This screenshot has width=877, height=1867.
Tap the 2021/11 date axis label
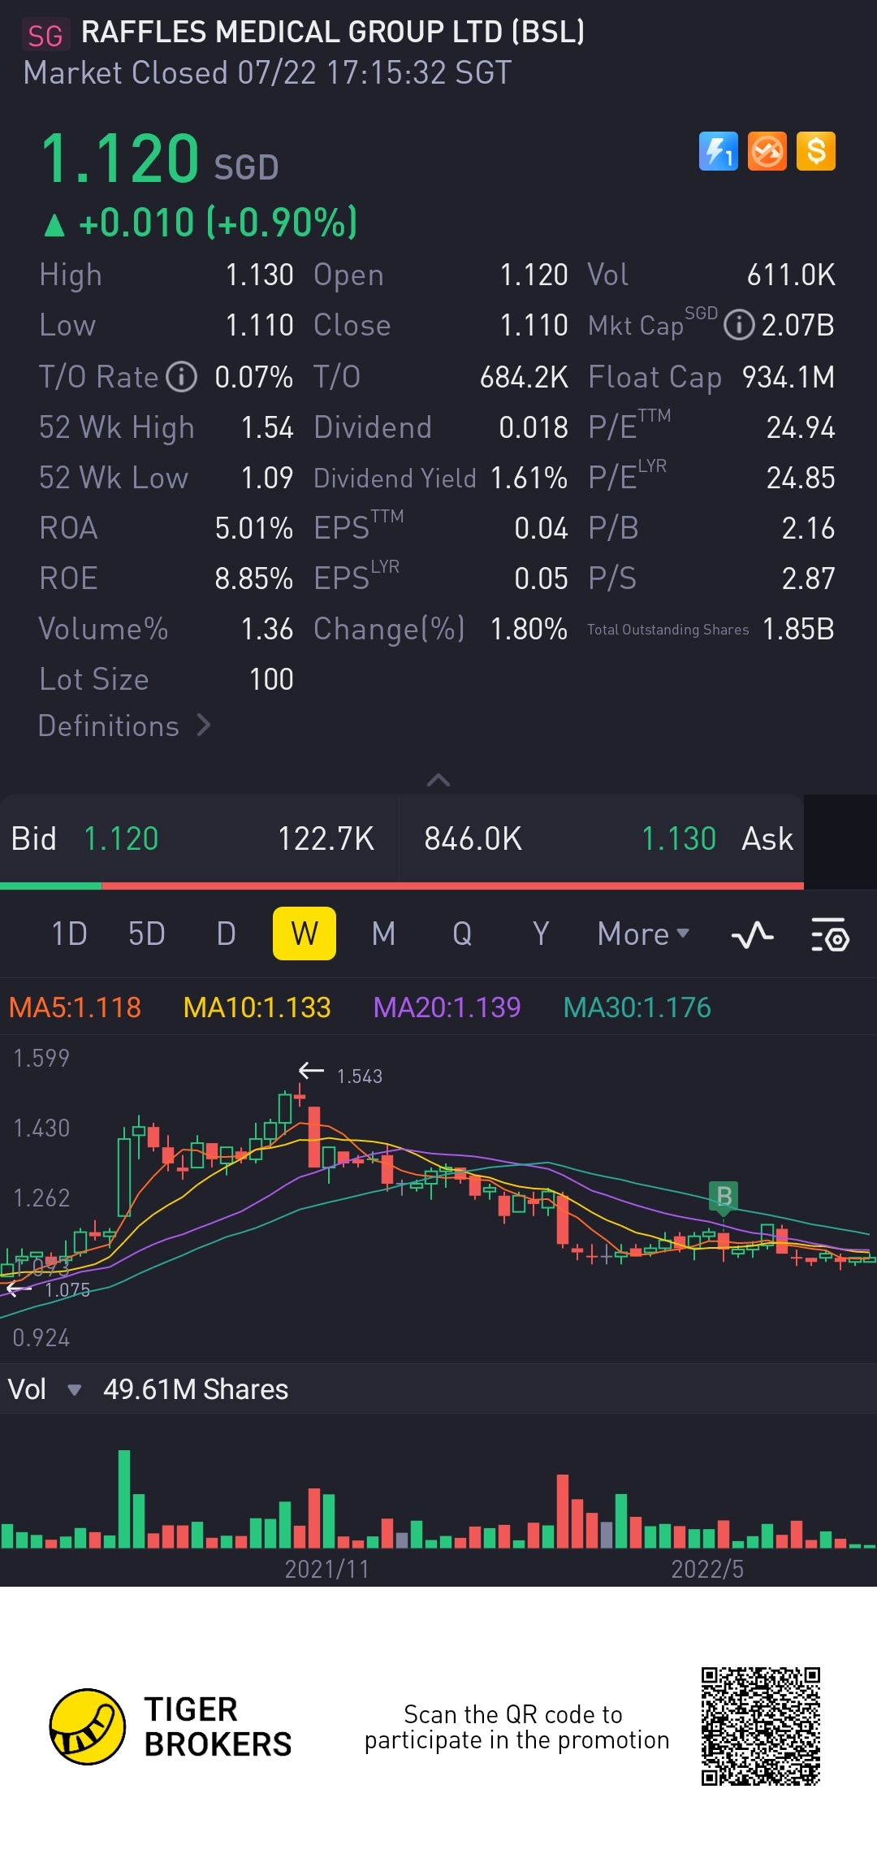(x=326, y=1569)
